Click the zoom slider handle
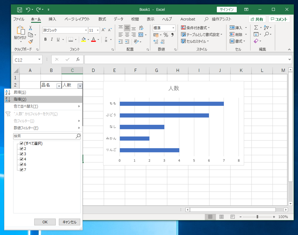This screenshot has height=235, width=298. 257,217
